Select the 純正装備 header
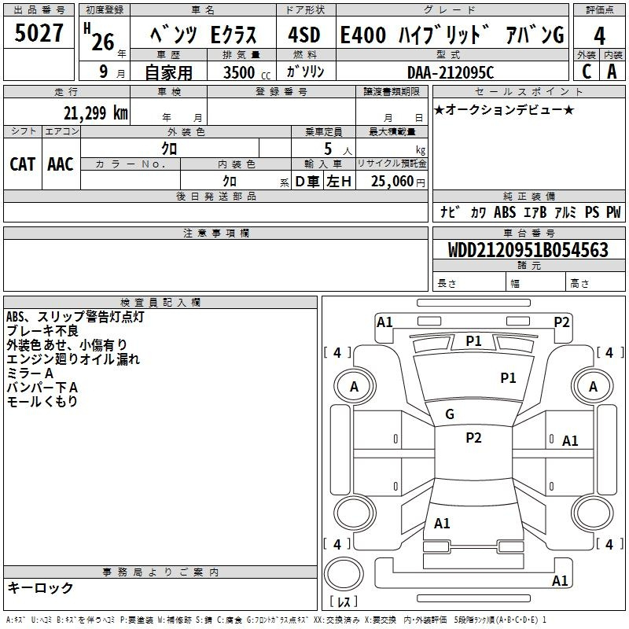 [x=529, y=196]
